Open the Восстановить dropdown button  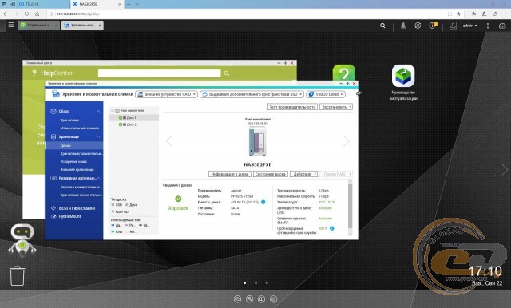336,107
